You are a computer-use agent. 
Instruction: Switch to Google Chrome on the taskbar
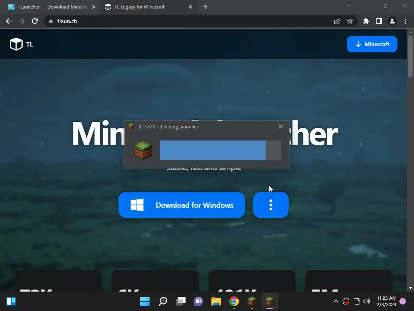pos(234,301)
